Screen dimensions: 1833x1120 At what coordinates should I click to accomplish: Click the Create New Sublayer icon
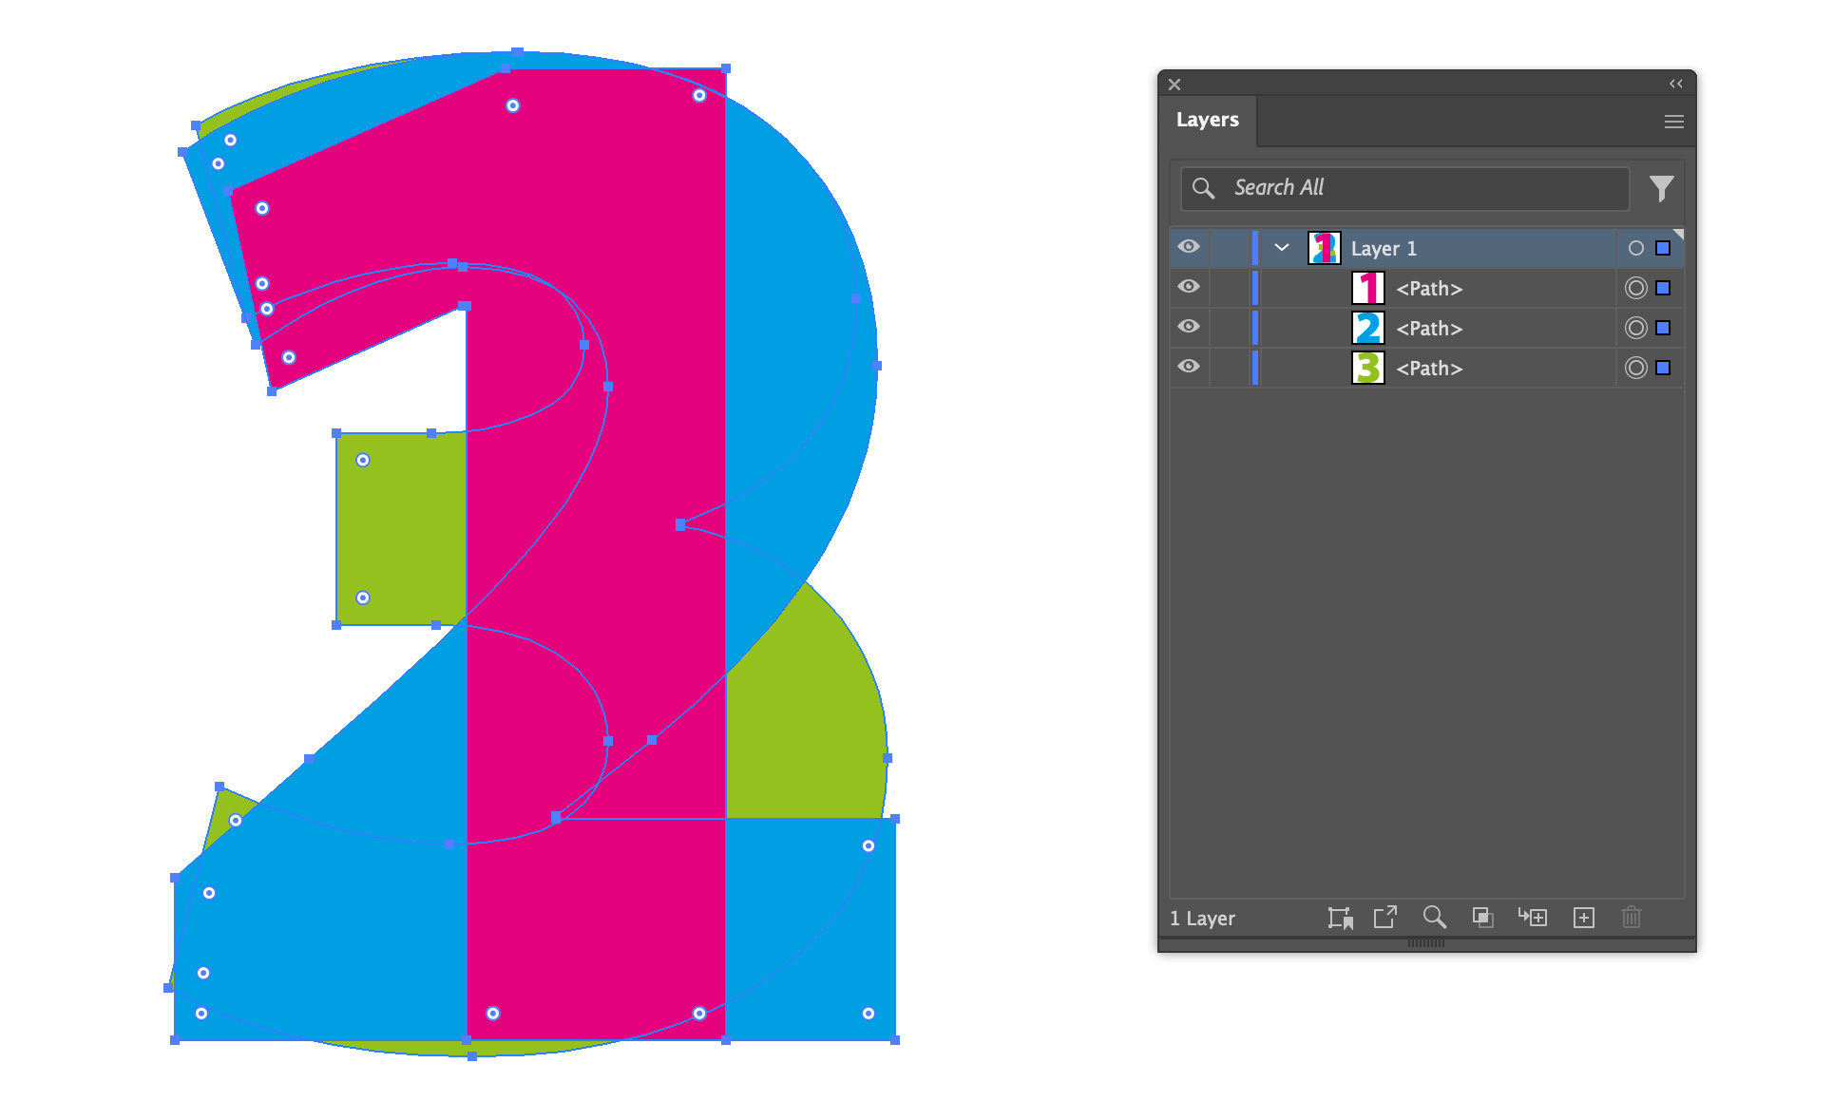click(x=1533, y=918)
